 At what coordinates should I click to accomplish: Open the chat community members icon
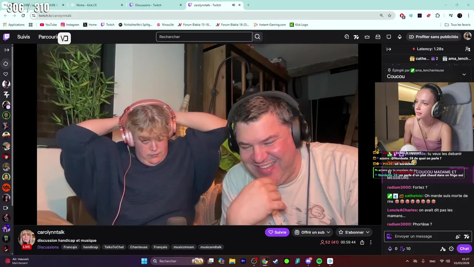pyautogui.click(x=468, y=49)
